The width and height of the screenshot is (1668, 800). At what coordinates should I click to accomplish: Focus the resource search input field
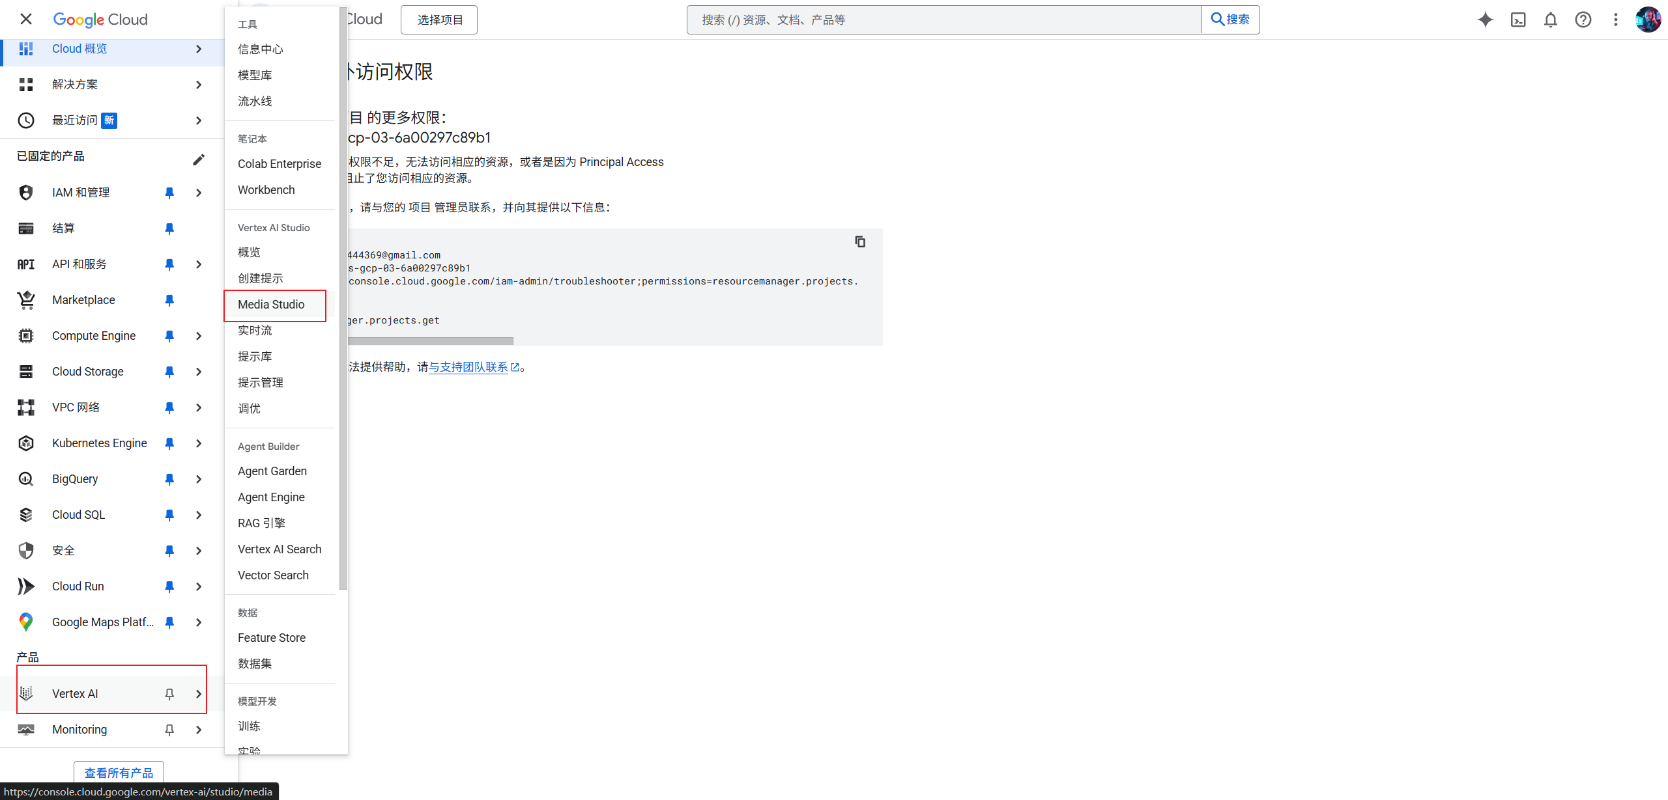[x=944, y=20]
